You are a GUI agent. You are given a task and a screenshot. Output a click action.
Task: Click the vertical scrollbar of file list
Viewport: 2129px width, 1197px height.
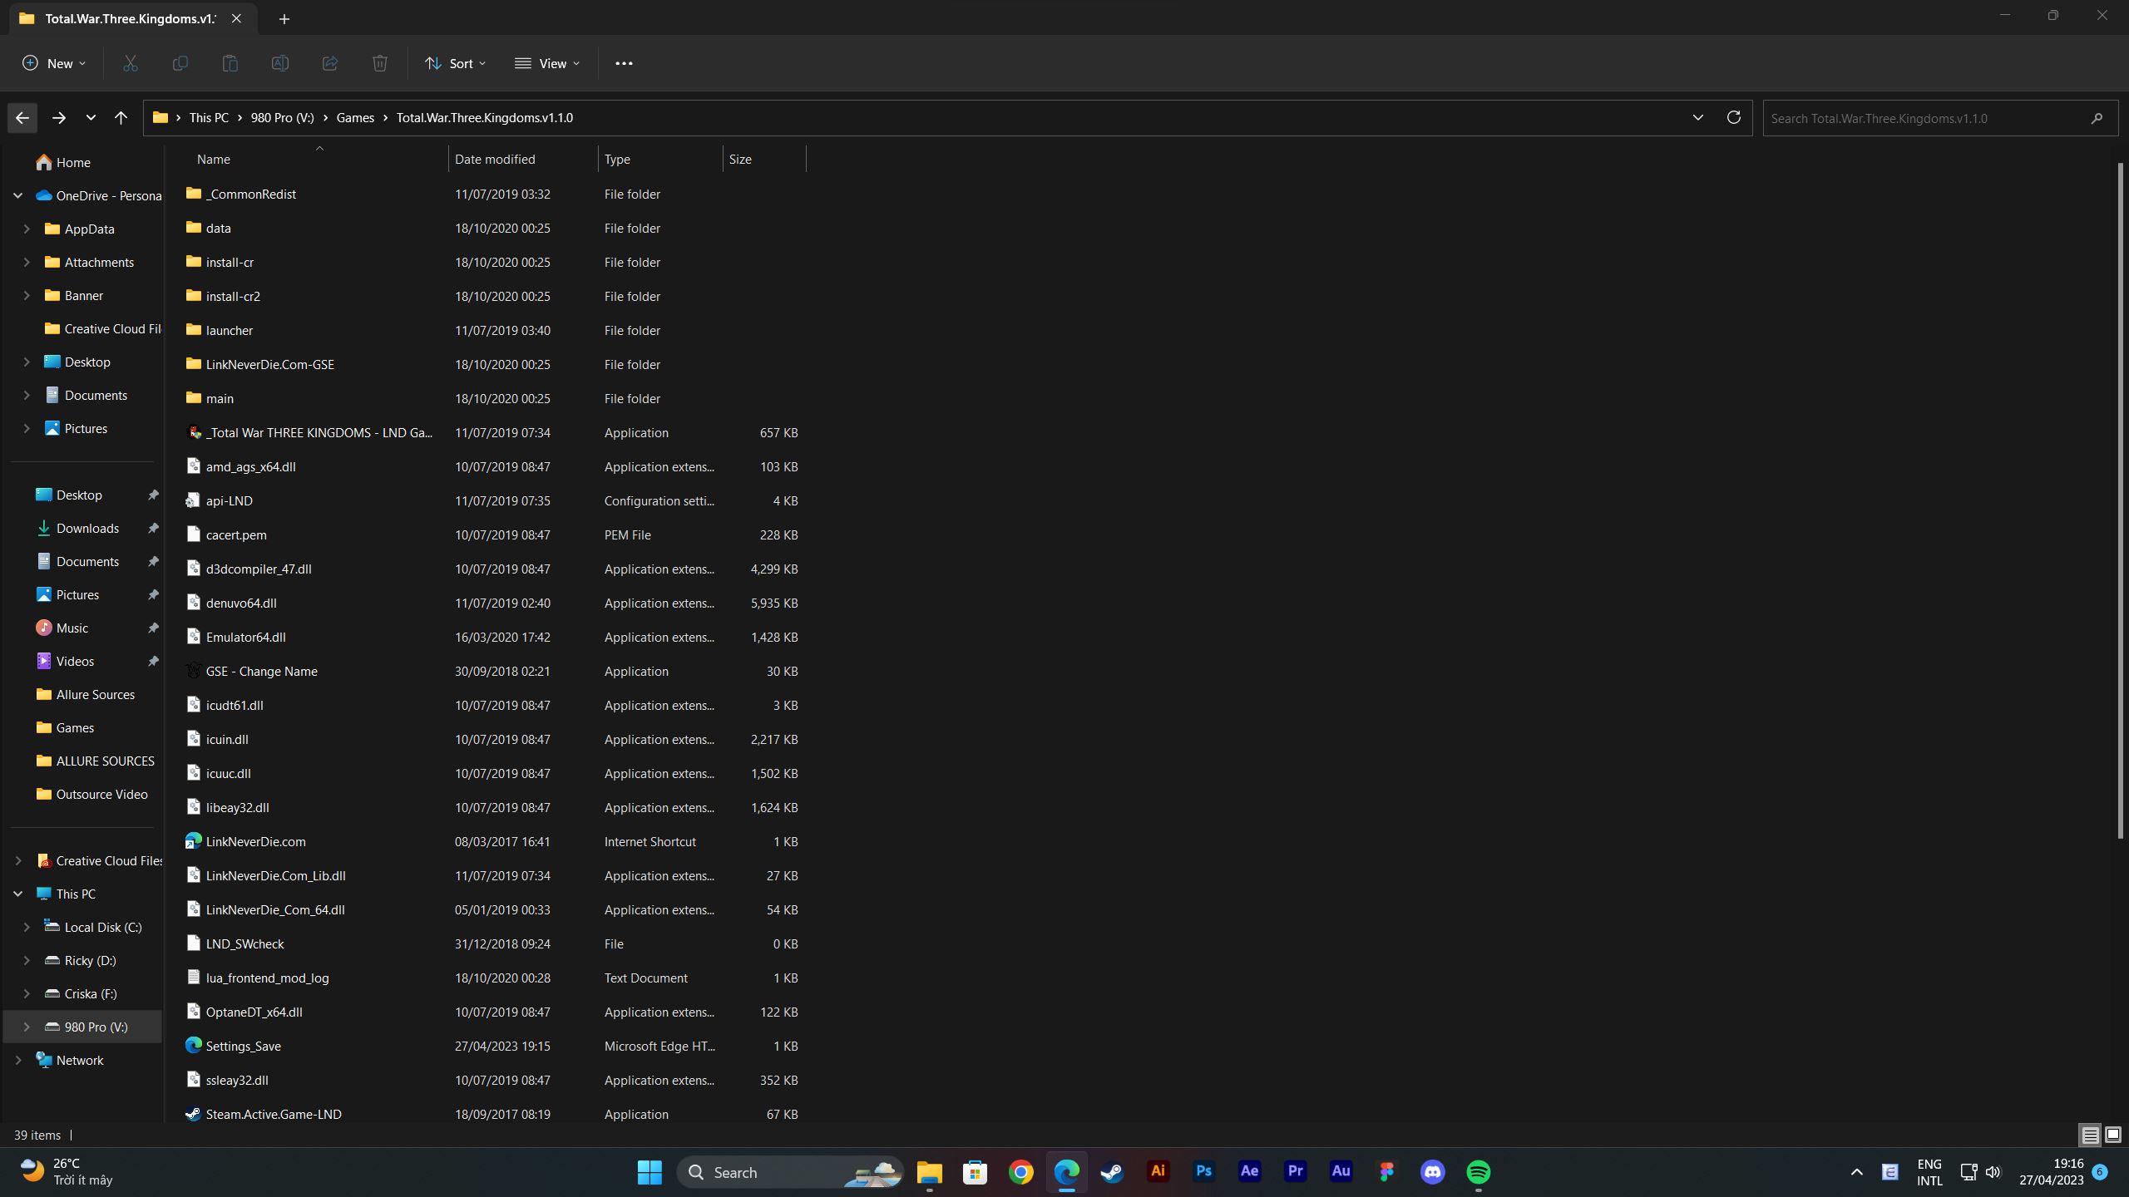[2120, 499]
